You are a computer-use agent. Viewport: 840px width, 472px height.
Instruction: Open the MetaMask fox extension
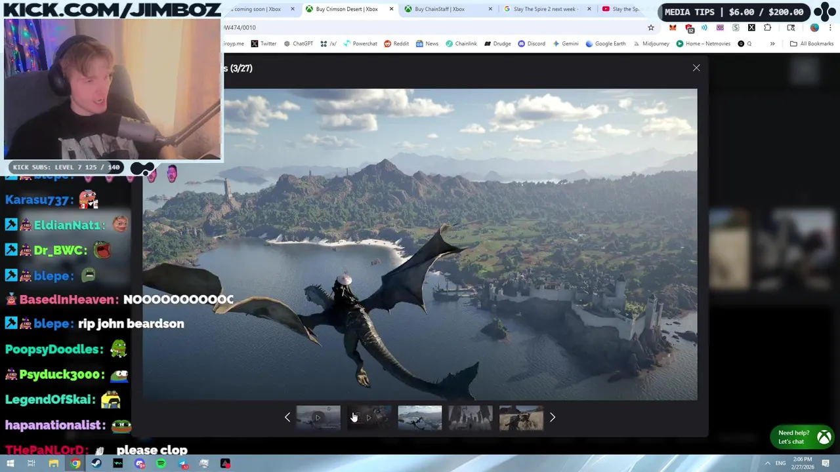[x=673, y=28]
